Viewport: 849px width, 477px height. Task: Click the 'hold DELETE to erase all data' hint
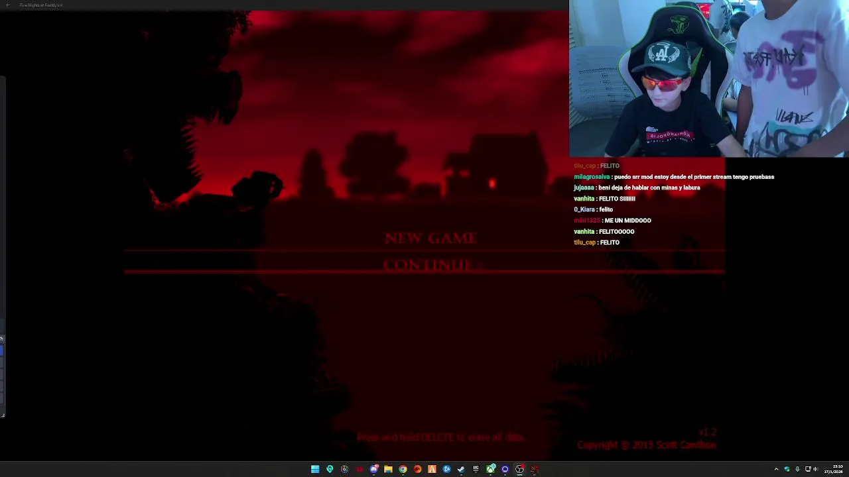pyautogui.click(x=440, y=437)
